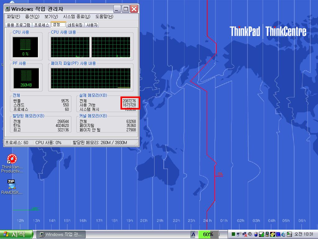318x239 pixels.
Task: Click the language bar A indicator
Action: point(193,234)
